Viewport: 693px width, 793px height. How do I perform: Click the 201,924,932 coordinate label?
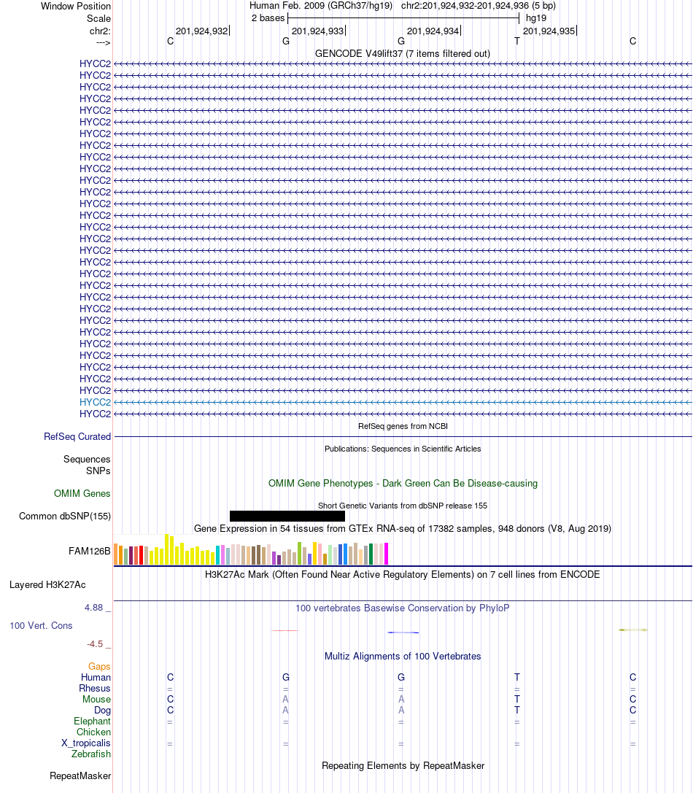(201, 31)
